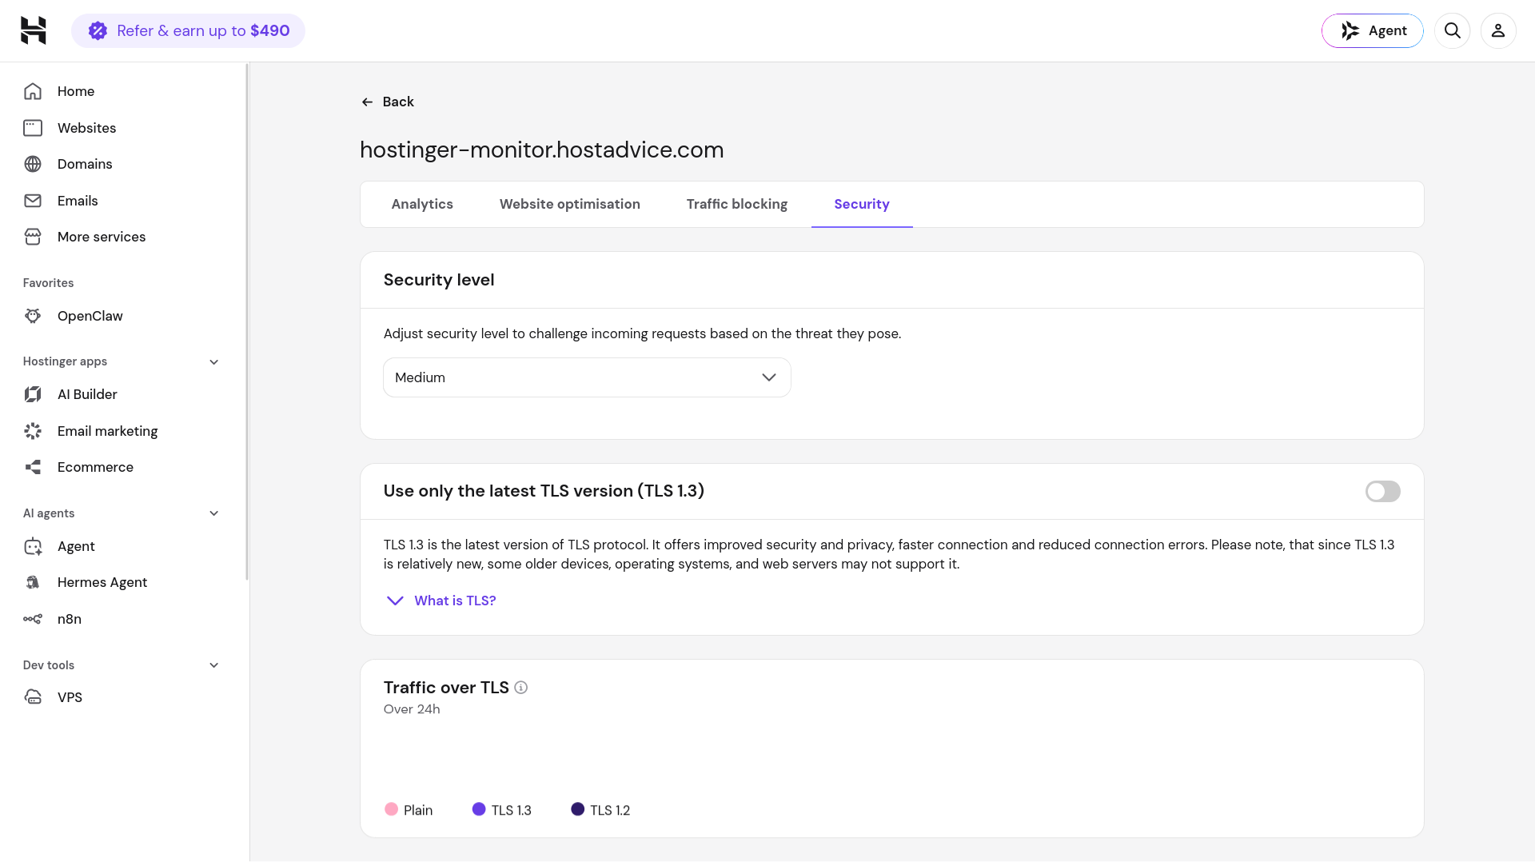Open Emails in the sidebar

(x=78, y=201)
